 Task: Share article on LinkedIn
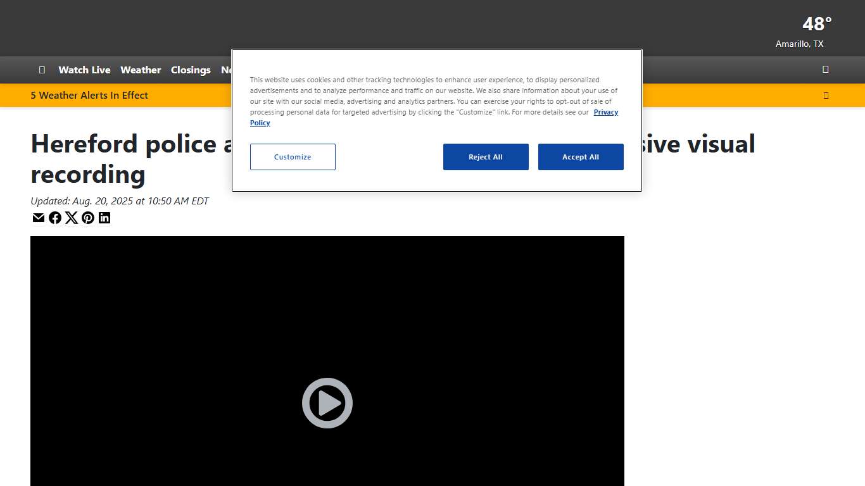coord(104,218)
